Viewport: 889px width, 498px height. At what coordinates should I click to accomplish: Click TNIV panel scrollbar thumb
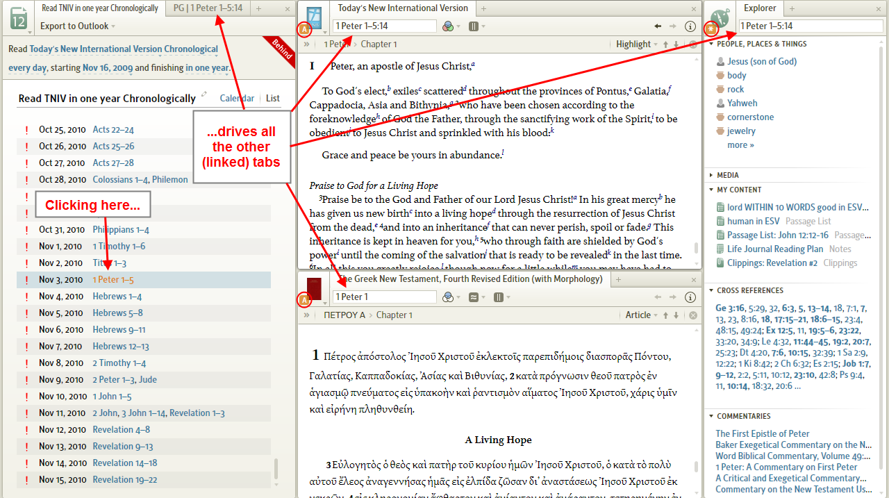(x=696, y=248)
